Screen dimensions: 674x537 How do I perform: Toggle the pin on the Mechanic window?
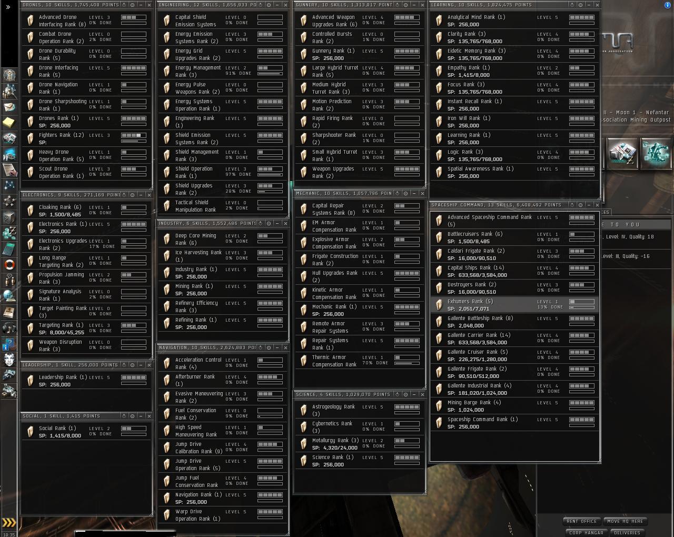coord(405,193)
